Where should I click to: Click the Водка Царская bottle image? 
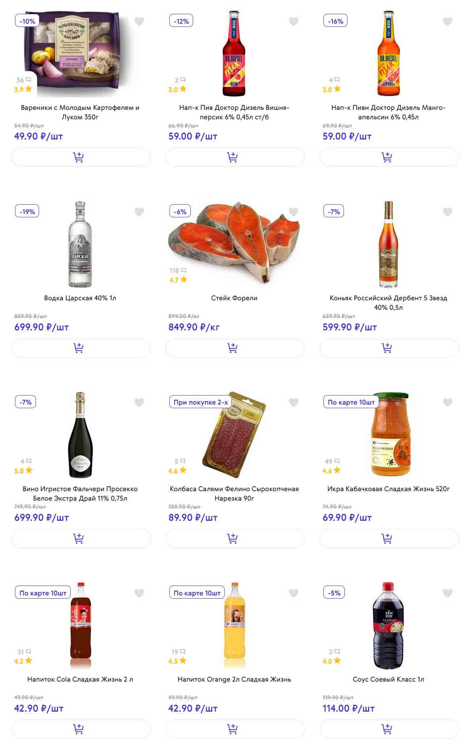(80, 244)
